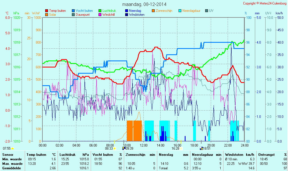Click the blue Vocht buiten legend square
This screenshot has height=171, width=288.
pos(73,11)
